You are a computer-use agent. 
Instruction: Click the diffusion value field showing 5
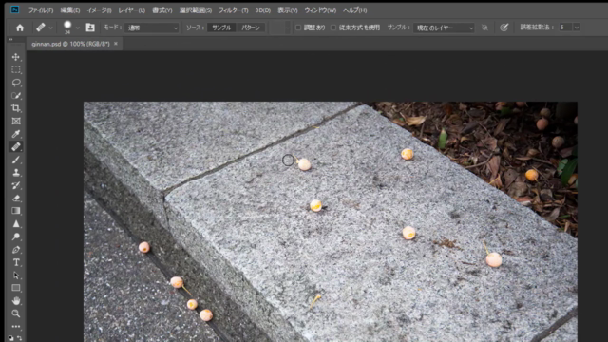click(565, 28)
